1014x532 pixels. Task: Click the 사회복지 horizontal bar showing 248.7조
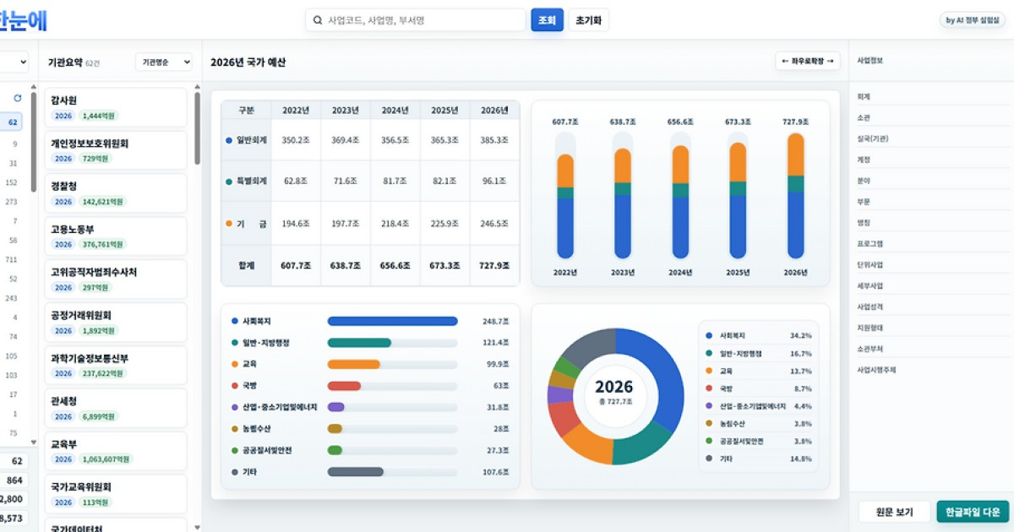pyautogui.click(x=392, y=321)
